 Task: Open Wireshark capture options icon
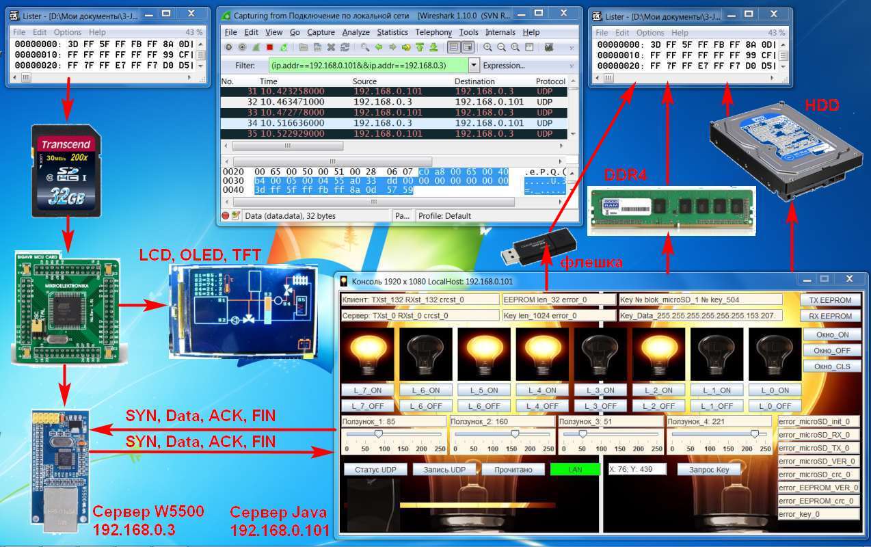click(x=242, y=47)
